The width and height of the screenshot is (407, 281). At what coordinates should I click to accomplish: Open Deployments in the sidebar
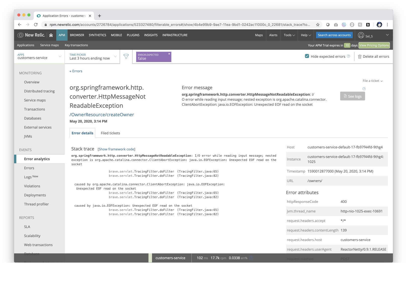[35, 195]
